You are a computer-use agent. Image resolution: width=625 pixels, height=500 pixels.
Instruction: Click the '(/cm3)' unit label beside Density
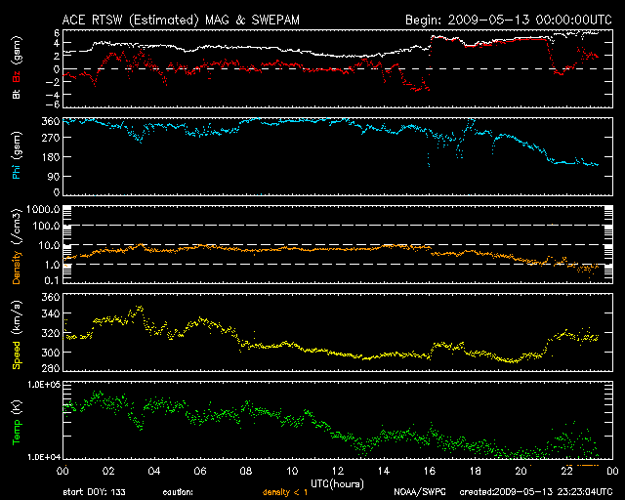18,227
